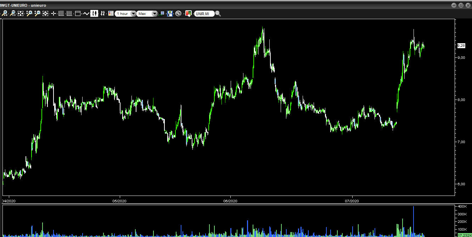Switch to OHLC bar chart style
The width and height of the screenshot is (472, 237).
103,13
